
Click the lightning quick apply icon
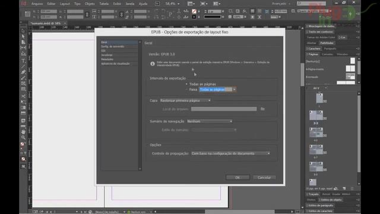[350, 14]
